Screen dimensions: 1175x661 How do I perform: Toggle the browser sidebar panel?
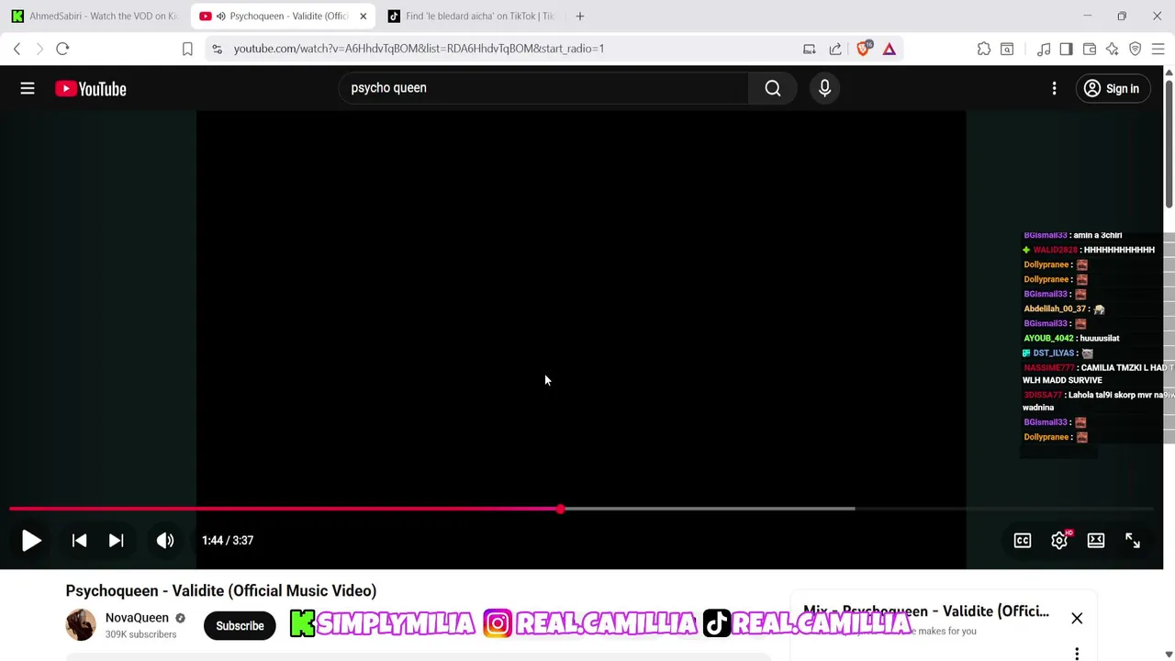pyautogui.click(x=1066, y=49)
